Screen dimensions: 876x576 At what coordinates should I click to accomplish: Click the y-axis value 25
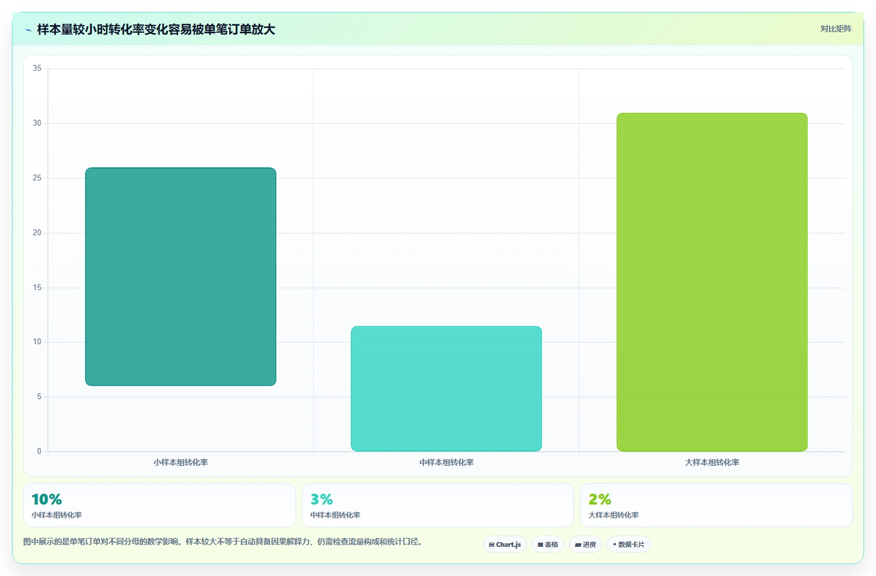click(37, 178)
